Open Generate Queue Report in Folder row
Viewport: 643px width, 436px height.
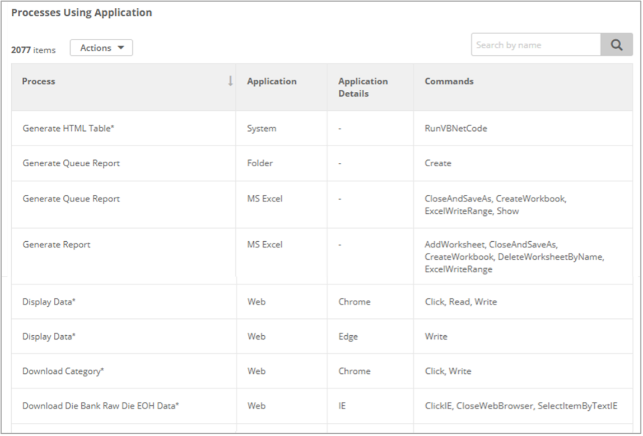71,163
